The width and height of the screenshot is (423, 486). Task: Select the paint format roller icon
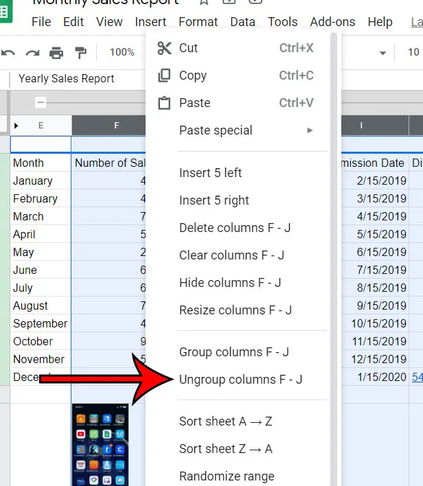click(x=80, y=52)
